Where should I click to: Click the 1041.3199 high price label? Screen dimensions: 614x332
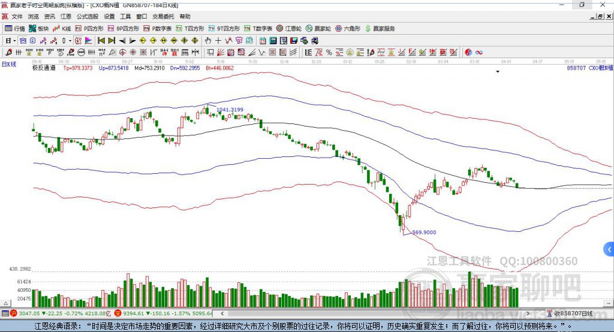[x=230, y=110]
